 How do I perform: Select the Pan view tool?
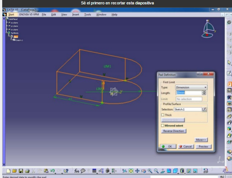(x=137, y=171)
